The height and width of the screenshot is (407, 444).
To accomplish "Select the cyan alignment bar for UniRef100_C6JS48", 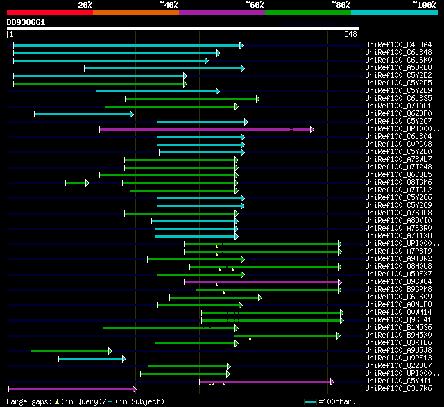I will [x=117, y=53].
